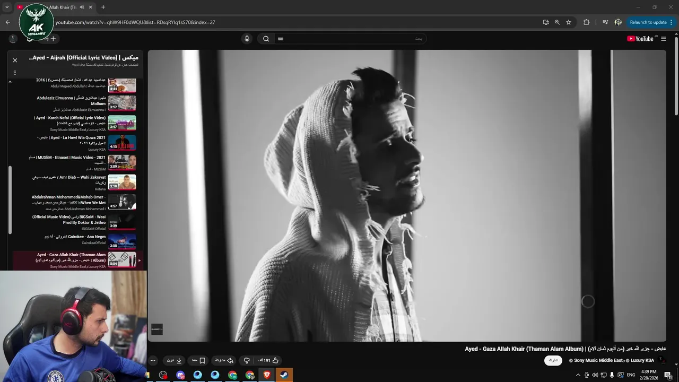Click the white subscribe button
The height and width of the screenshot is (382, 679).
pyautogui.click(x=553, y=360)
